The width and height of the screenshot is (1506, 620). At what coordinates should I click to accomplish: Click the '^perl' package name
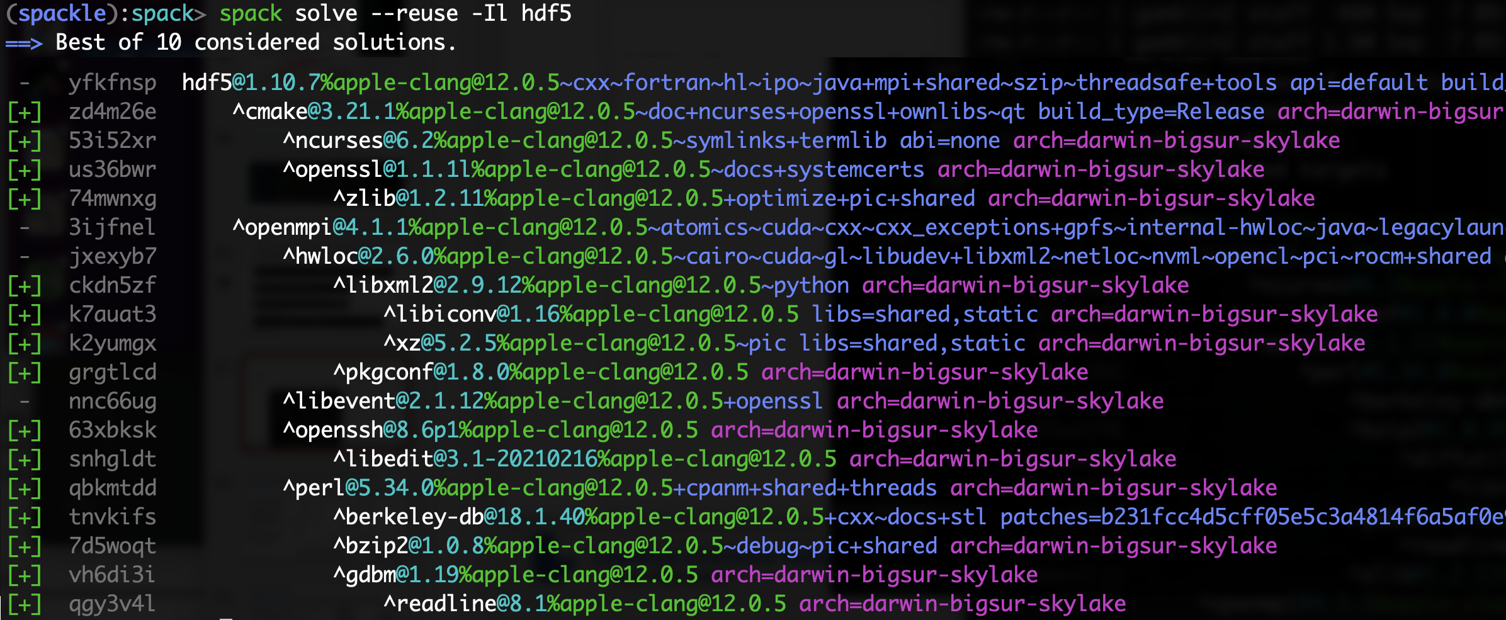[x=314, y=488]
